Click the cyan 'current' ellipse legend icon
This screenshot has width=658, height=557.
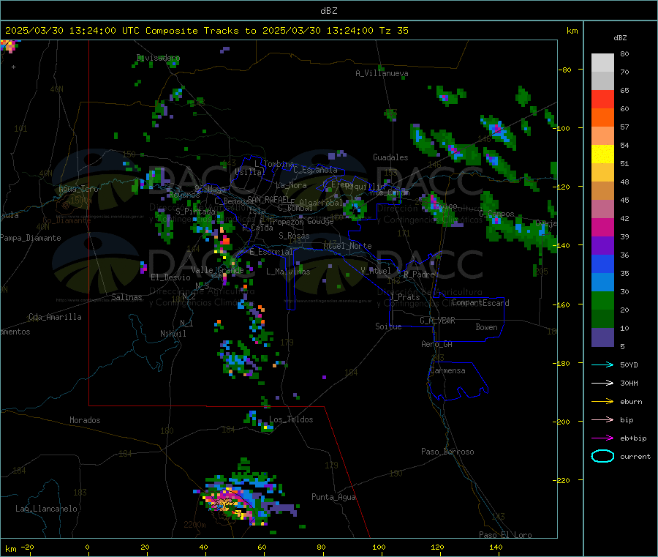[602, 456]
